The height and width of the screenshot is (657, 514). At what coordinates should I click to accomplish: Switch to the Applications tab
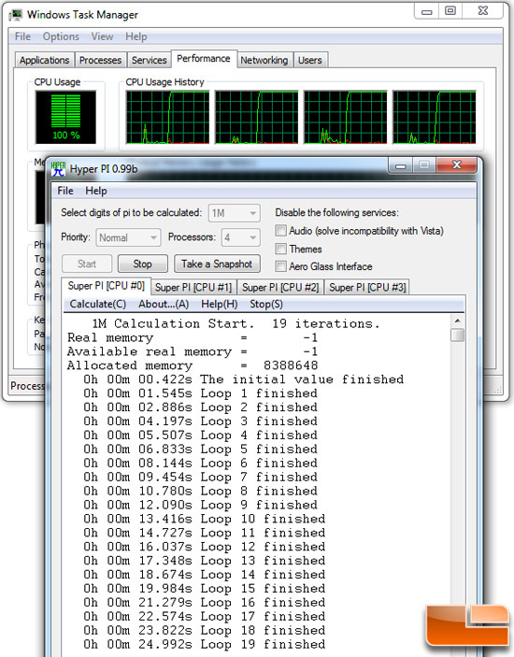45,61
